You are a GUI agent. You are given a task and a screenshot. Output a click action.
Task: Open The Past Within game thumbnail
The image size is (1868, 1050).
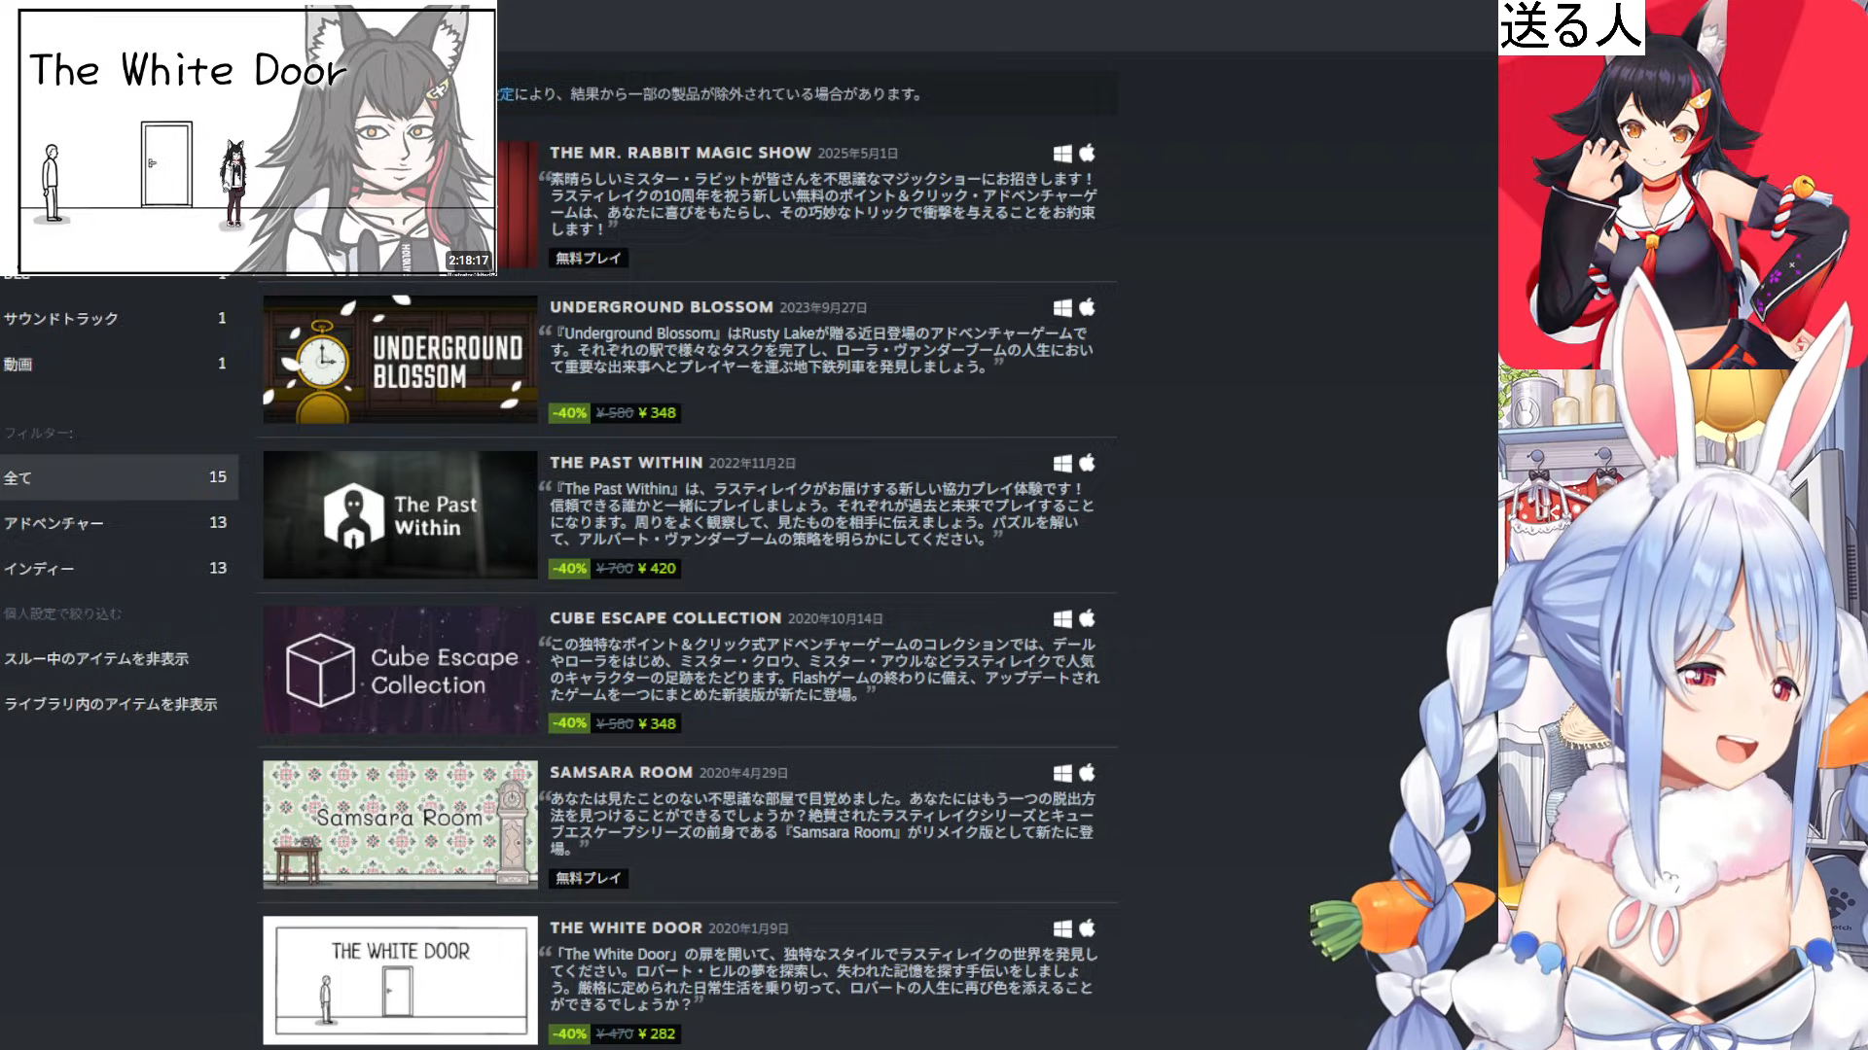[x=400, y=515]
